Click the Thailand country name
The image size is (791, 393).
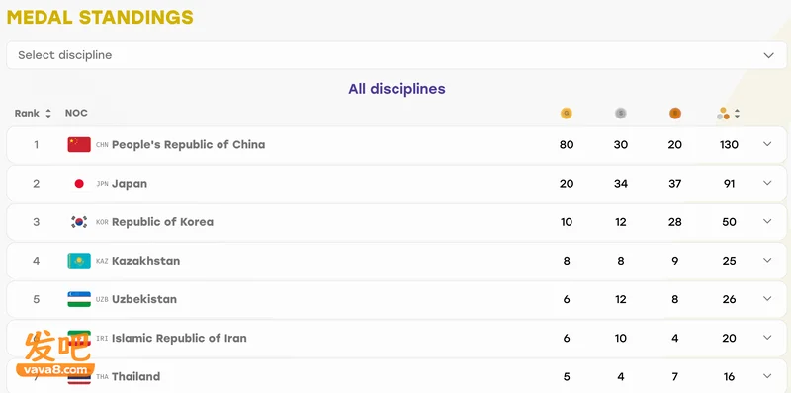point(135,376)
